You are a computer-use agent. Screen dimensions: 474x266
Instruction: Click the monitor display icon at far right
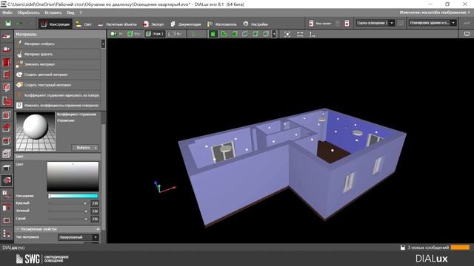tap(467, 34)
